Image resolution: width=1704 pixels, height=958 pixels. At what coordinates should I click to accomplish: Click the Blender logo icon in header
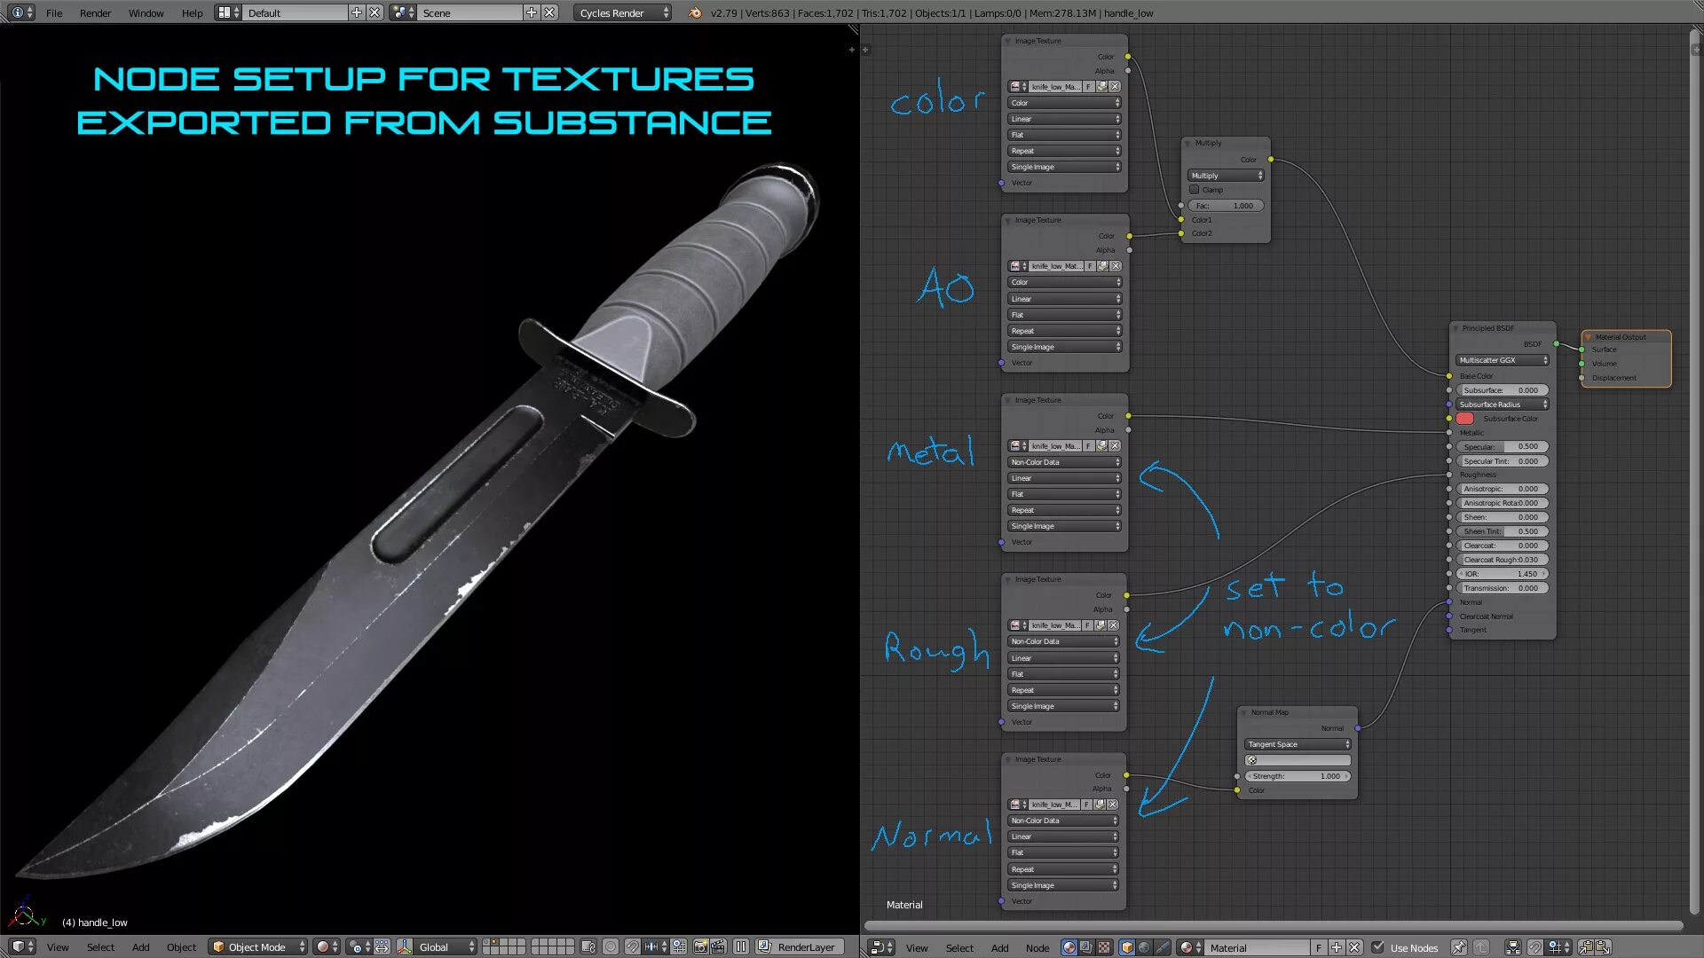(695, 12)
